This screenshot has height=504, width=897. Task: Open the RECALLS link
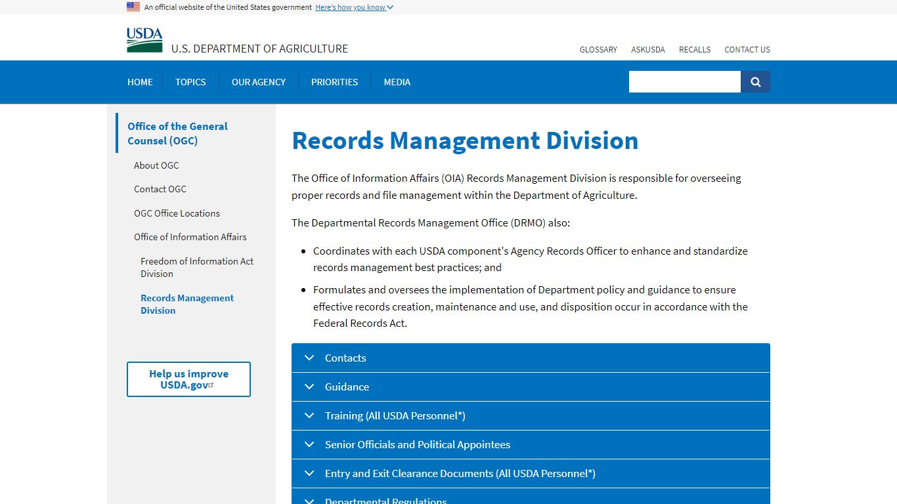(x=695, y=50)
